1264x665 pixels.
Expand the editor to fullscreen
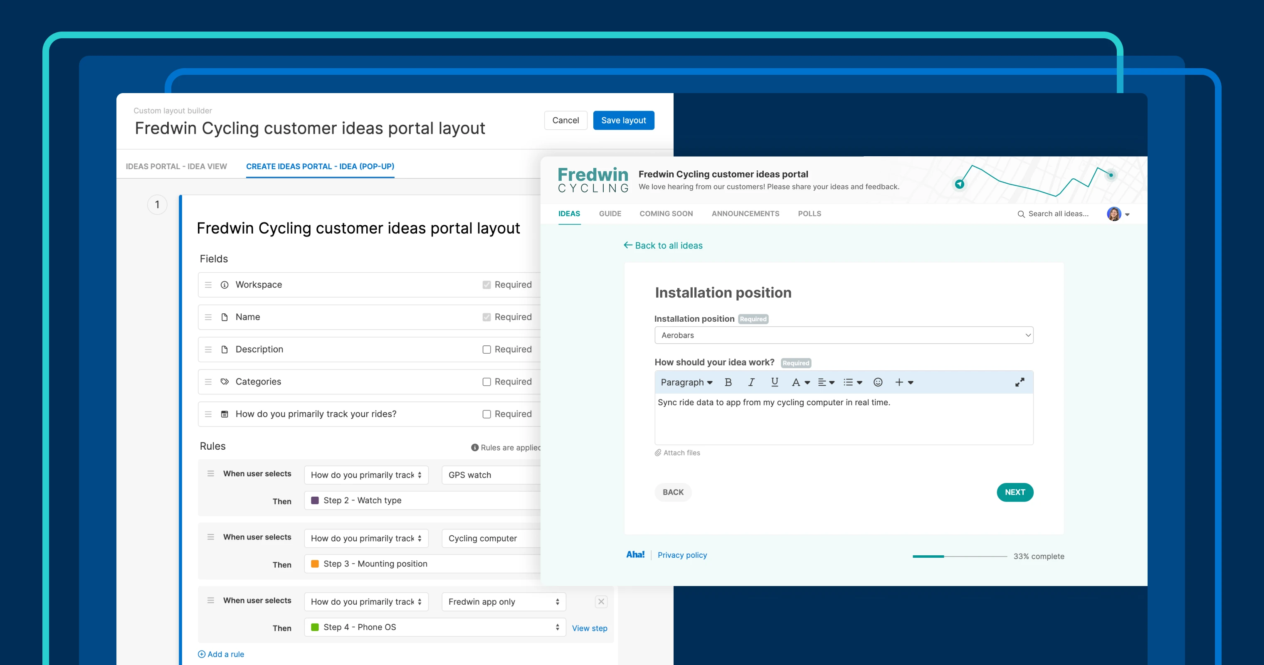1020,382
